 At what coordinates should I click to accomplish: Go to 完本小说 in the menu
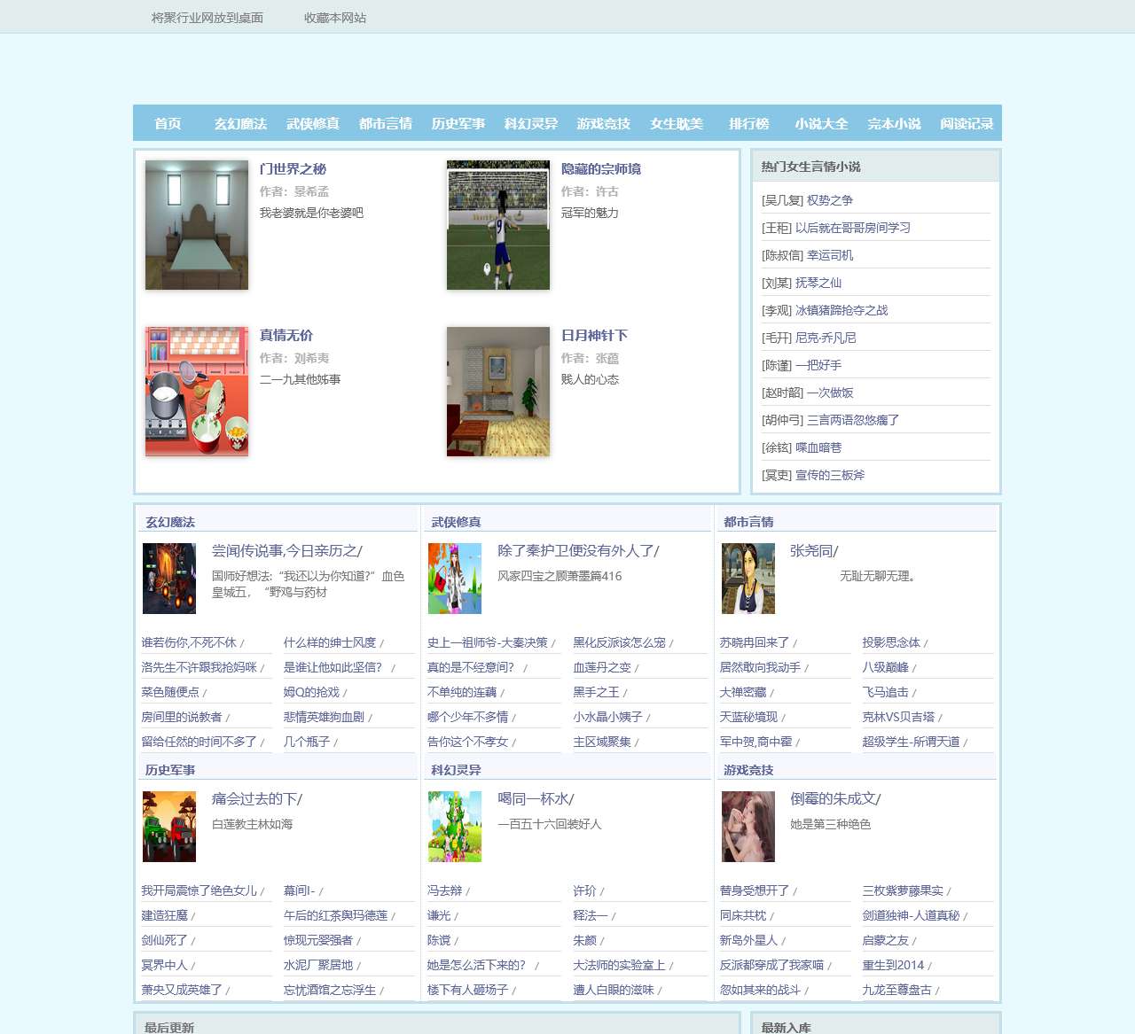coord(895,124)
